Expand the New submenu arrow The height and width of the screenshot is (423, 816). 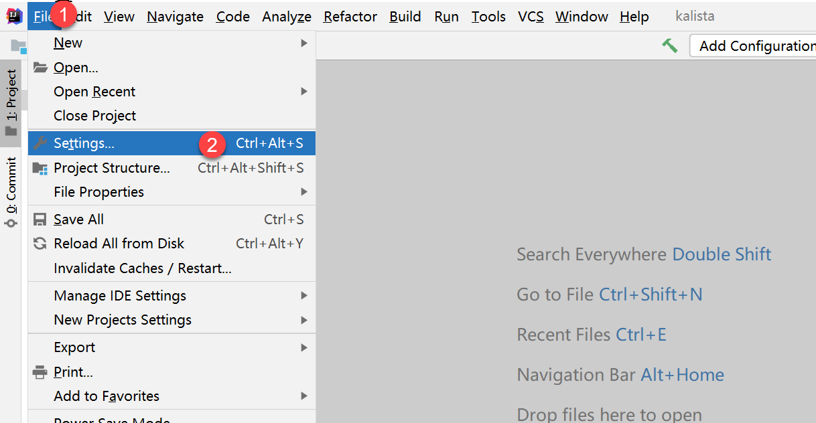coord(303,43)
